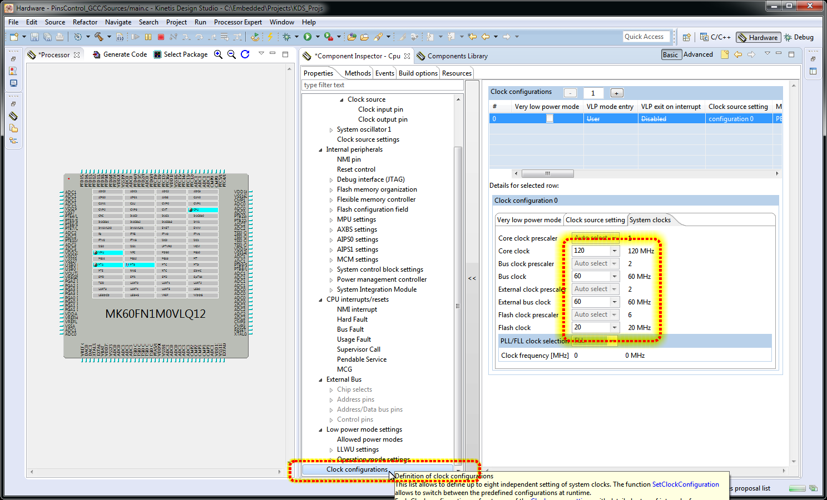The width and height of the screenshot is (827, 500).
Task: Open the Bus clock dropdown
Action: pos(615,276)
